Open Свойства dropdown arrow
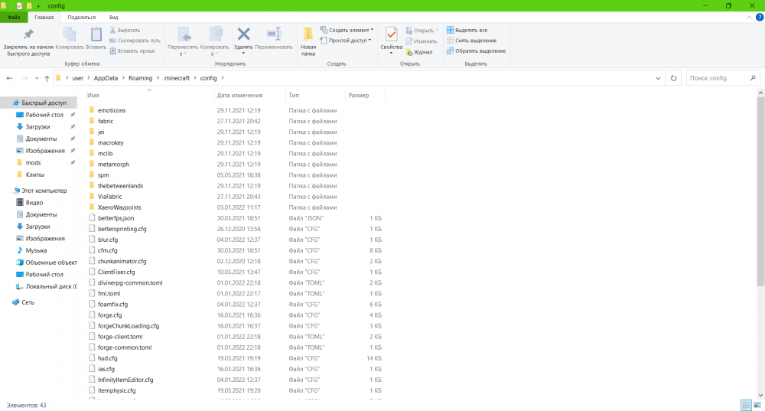The width and height of the screenshot is (765, 411). 391,53
